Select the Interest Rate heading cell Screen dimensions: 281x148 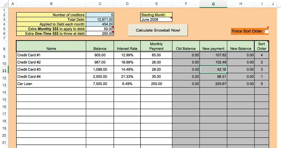127,46
